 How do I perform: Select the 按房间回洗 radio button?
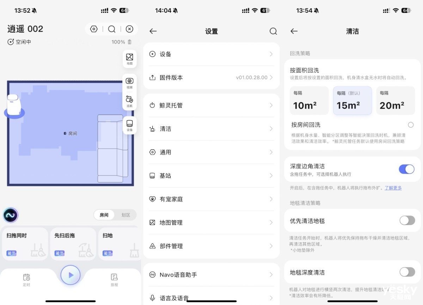click(x=411, y=125)
